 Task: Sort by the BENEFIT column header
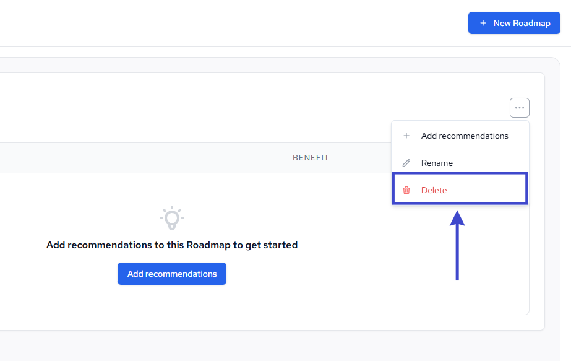(311, 157)
